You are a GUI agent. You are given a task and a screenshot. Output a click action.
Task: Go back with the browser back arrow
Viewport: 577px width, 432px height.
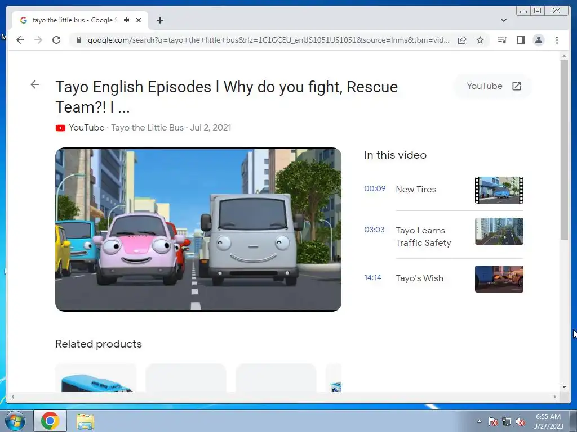20,40
